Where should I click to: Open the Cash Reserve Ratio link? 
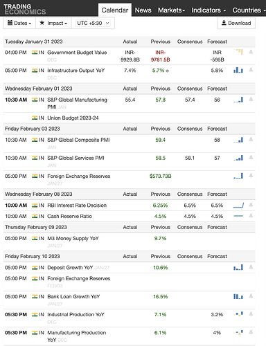[x=69, y=216]
